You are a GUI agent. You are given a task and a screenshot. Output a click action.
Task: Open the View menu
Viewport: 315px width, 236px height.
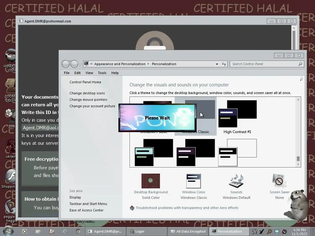click(89, 73)
